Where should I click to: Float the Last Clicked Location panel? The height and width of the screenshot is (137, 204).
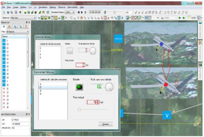pos(27,114)
